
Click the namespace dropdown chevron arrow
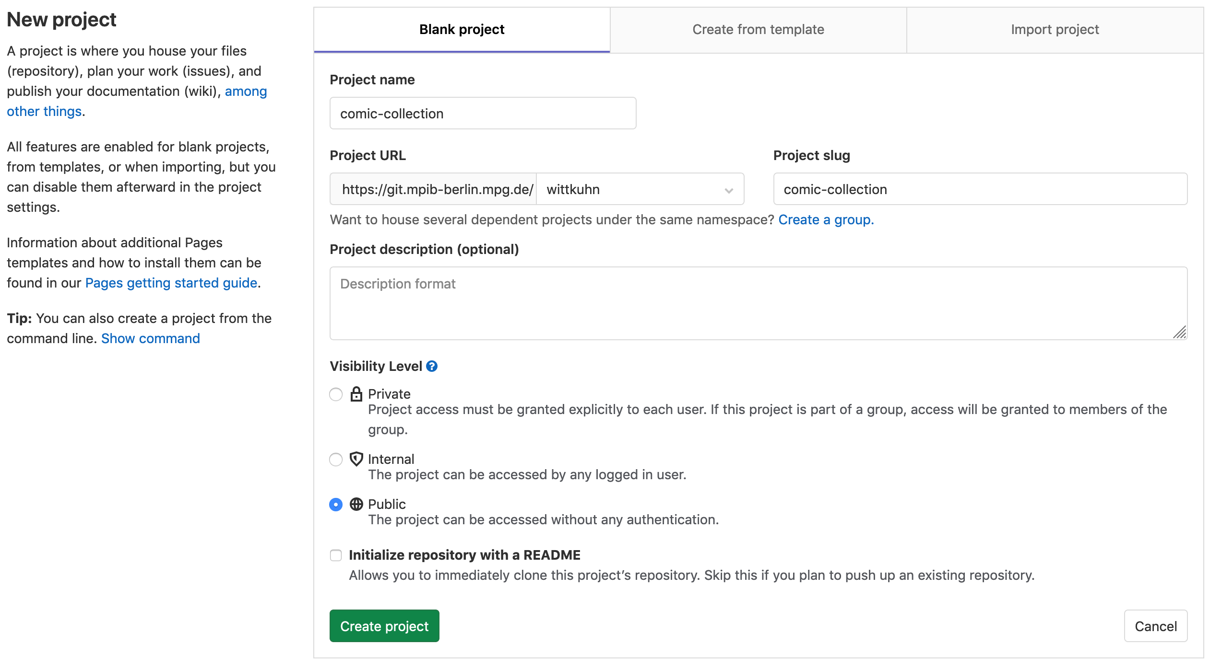(x=729, y=190)
